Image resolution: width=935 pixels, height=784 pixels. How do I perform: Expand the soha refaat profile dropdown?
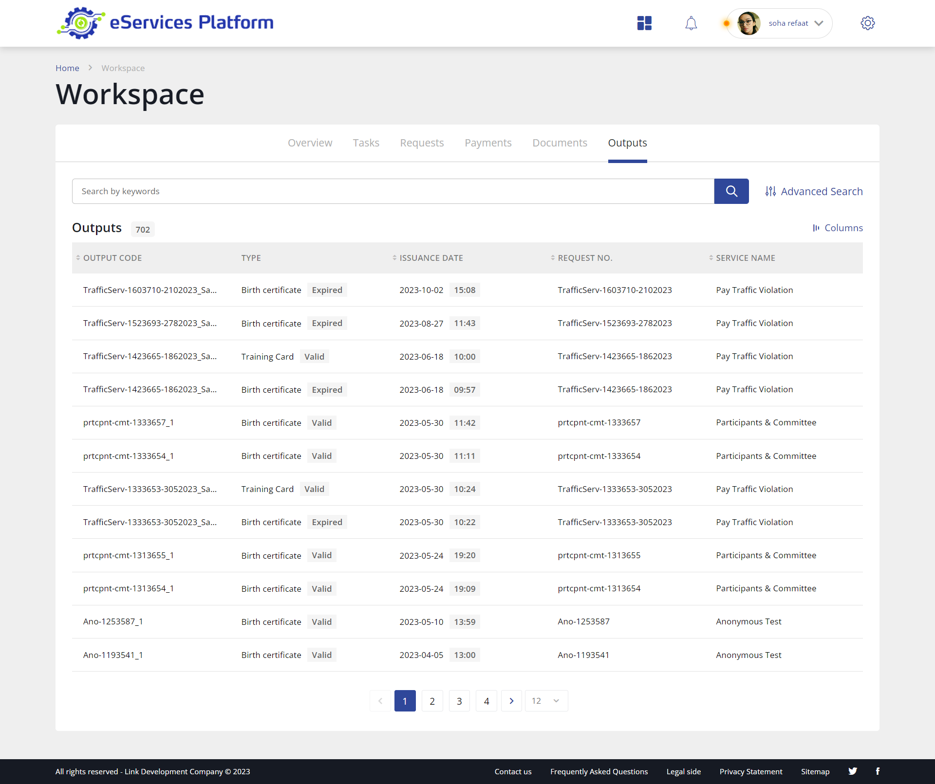click(819, 23)
